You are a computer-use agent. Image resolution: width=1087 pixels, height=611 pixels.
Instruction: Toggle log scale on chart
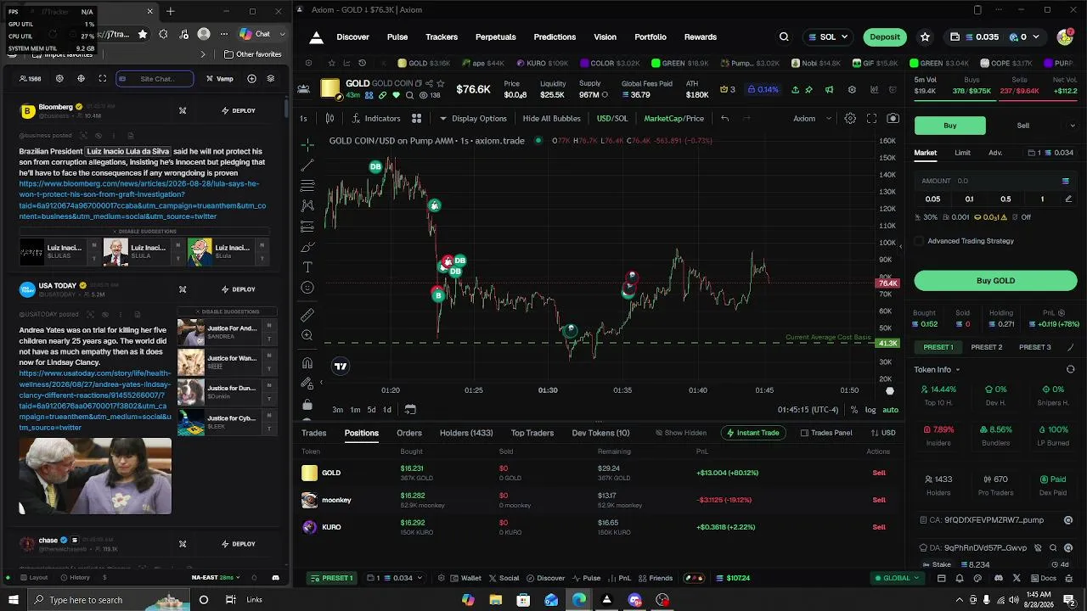[x=870, y=410]
